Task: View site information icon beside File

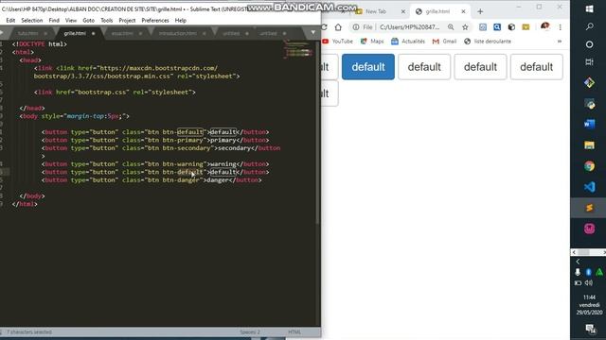Action: point(356,27)
